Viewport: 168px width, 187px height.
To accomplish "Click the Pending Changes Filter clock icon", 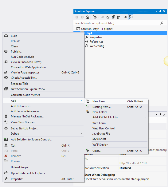I will coord(95,17).
